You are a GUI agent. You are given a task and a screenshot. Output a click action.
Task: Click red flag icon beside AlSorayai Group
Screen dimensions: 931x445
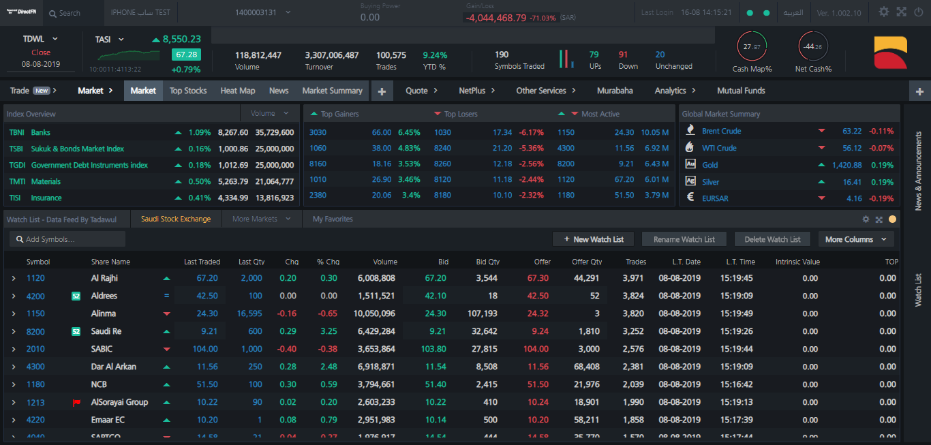coord(76,403)
